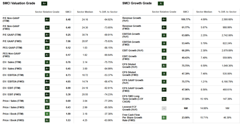Click the grade badge in the P/E GAAP (TTM) row

point(47,35)
